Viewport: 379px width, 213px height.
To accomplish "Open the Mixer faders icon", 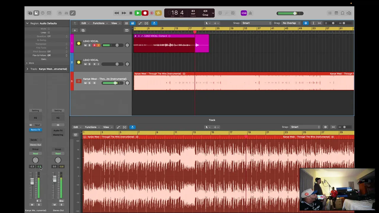I will [66, 13].
